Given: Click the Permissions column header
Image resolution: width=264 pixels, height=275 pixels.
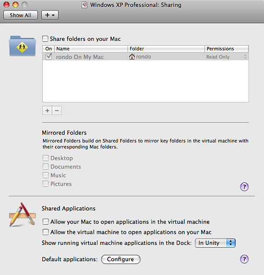Looking at the screenshot, I should (227, 48).
